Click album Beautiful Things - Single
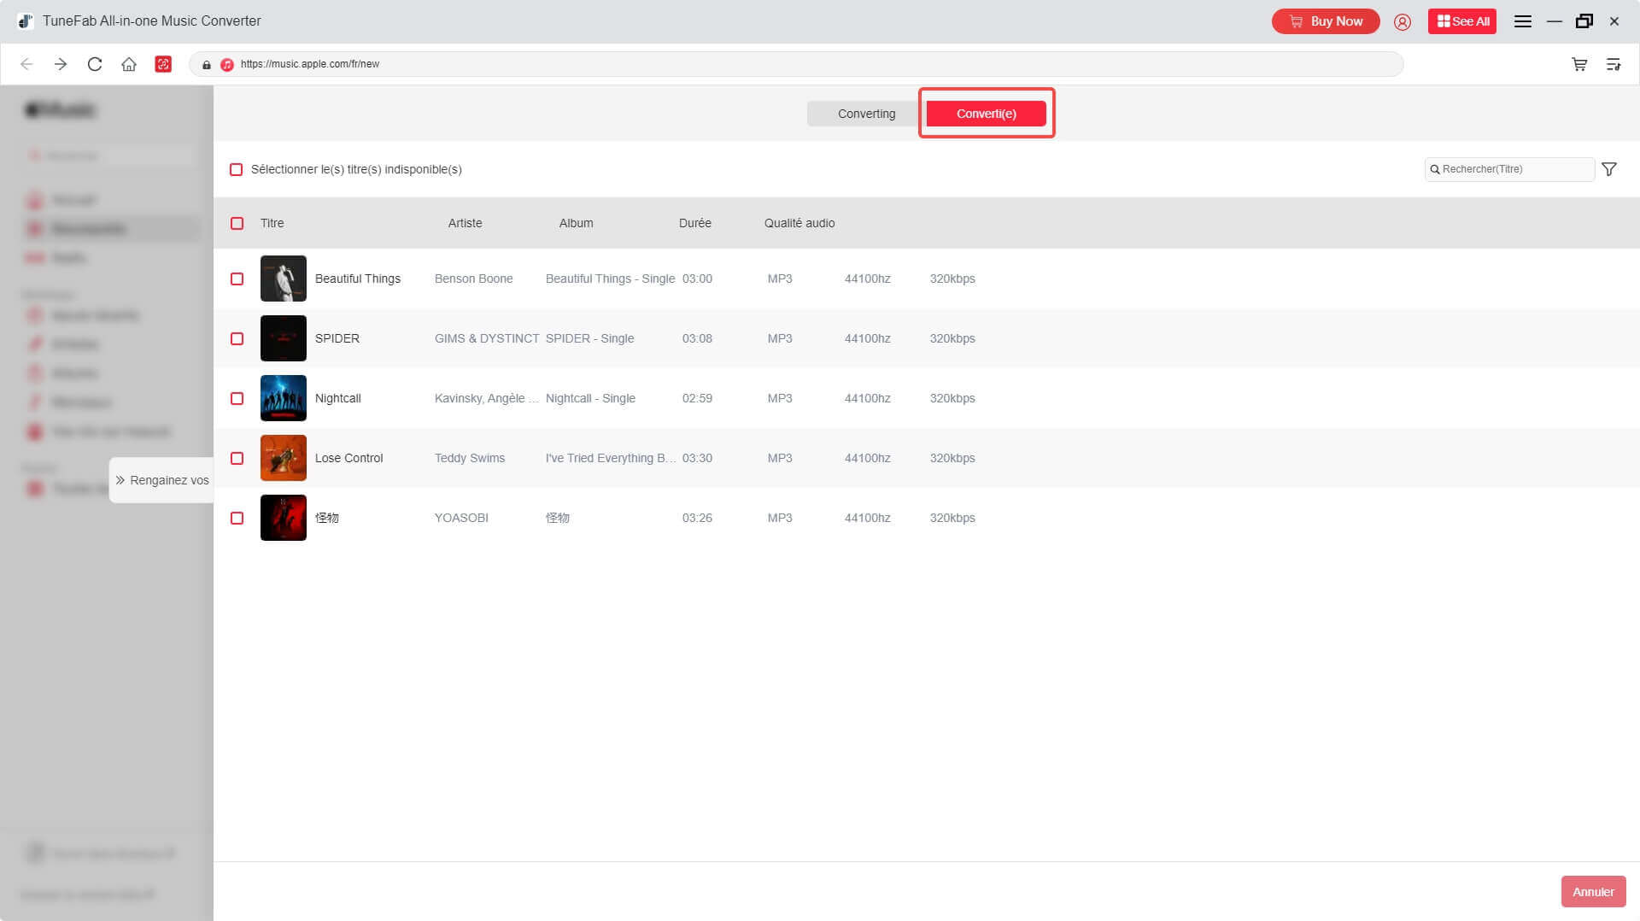1640x921 pixels. [611, 279]
